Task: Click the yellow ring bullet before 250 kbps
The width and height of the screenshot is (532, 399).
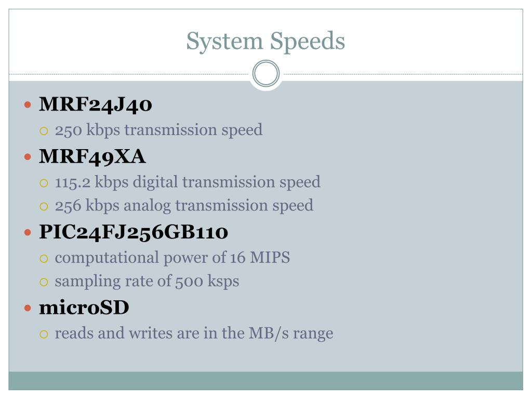Action: pos(44,131)
